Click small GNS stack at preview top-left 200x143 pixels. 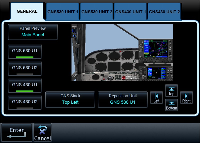pos(74,32)
